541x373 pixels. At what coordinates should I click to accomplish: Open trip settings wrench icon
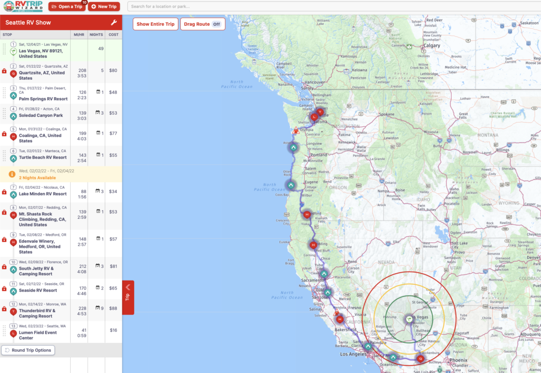point(114,23)
